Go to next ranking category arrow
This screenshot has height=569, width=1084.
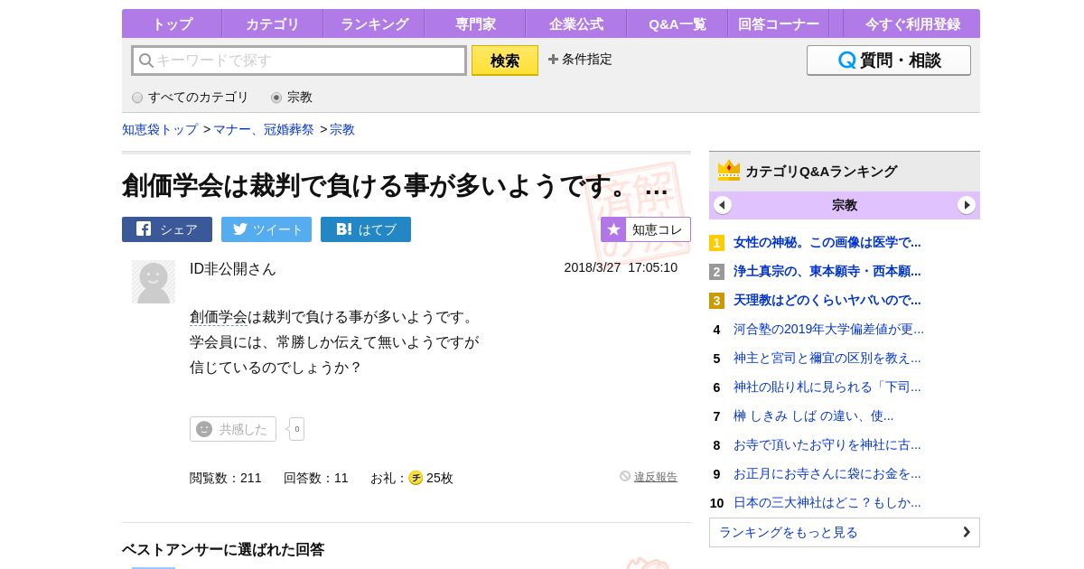click(967, 205)
